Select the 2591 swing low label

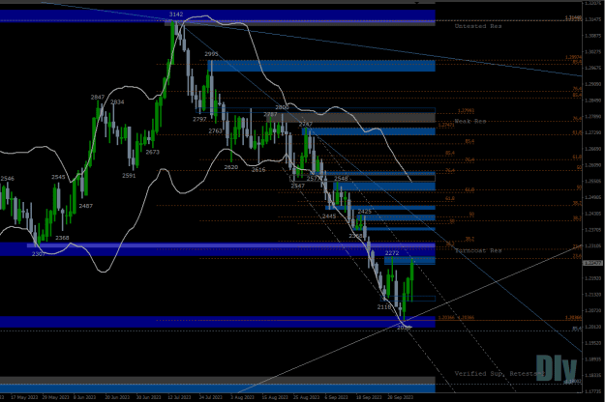pyautogui.click(x=129, y=176)
